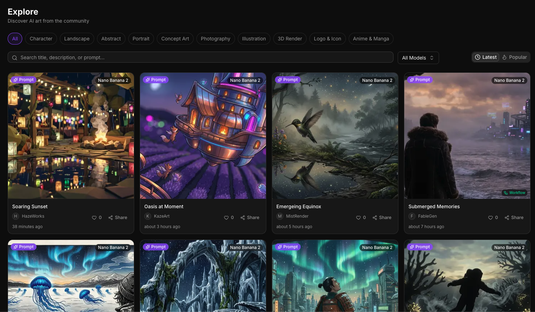Click heart icon on Oasis at Moment card
This screenshot has height=312, width=535.
[226, 218]
